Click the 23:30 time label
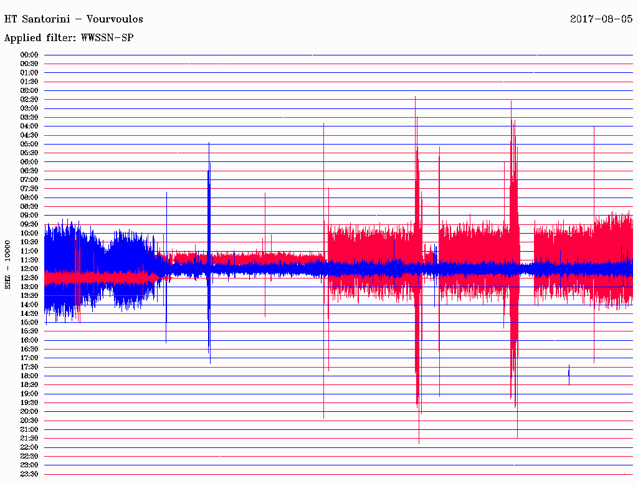 click(x=29, y=474)
